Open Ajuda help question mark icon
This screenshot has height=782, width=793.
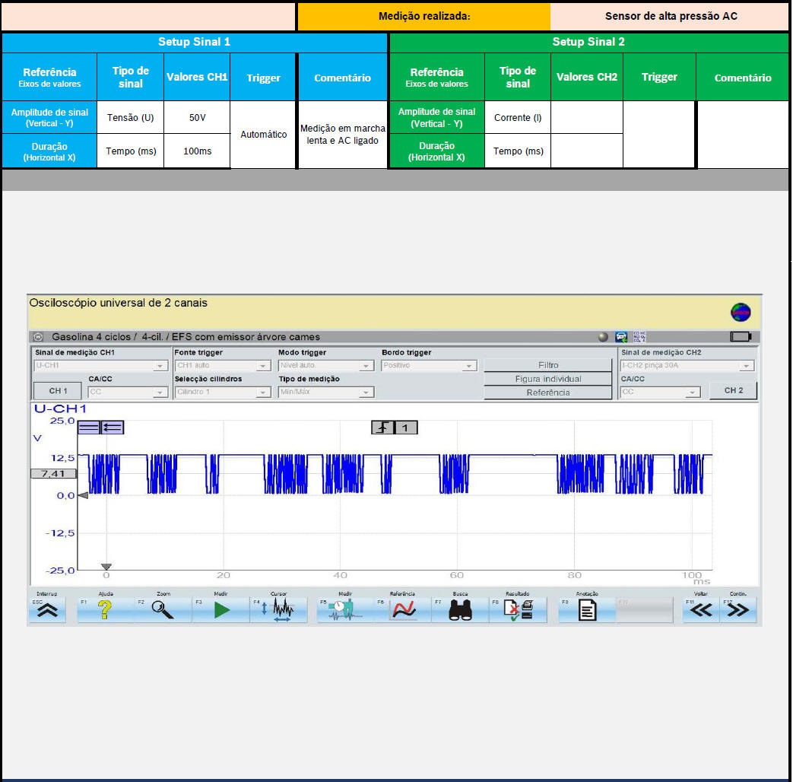[105, 610]
